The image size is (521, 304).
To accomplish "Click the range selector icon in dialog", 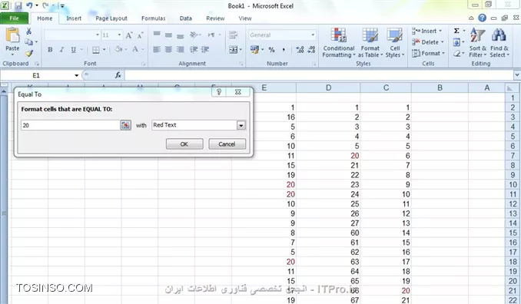I will coord(125,125).
